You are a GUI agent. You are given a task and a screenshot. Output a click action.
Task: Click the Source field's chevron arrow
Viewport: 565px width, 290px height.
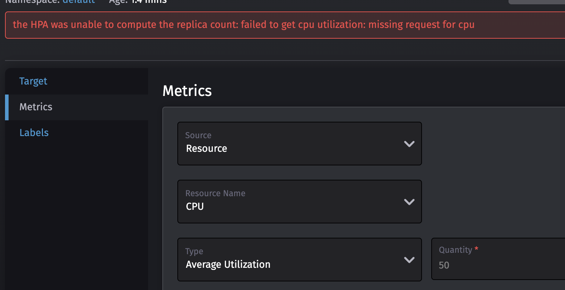[409, 144]
